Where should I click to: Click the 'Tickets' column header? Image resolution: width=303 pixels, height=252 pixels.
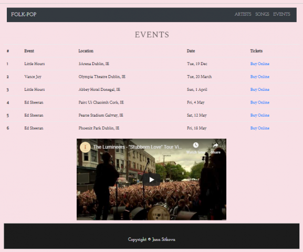pyautogui.click(x=256, y=51)
